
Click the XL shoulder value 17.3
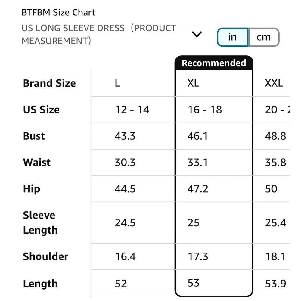pyautogui.click(x=197, y=256)
